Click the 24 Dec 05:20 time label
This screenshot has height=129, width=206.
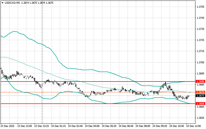109,126
